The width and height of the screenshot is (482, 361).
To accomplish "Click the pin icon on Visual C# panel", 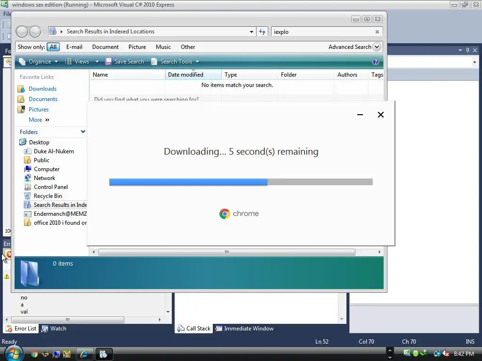I will 467,50.
